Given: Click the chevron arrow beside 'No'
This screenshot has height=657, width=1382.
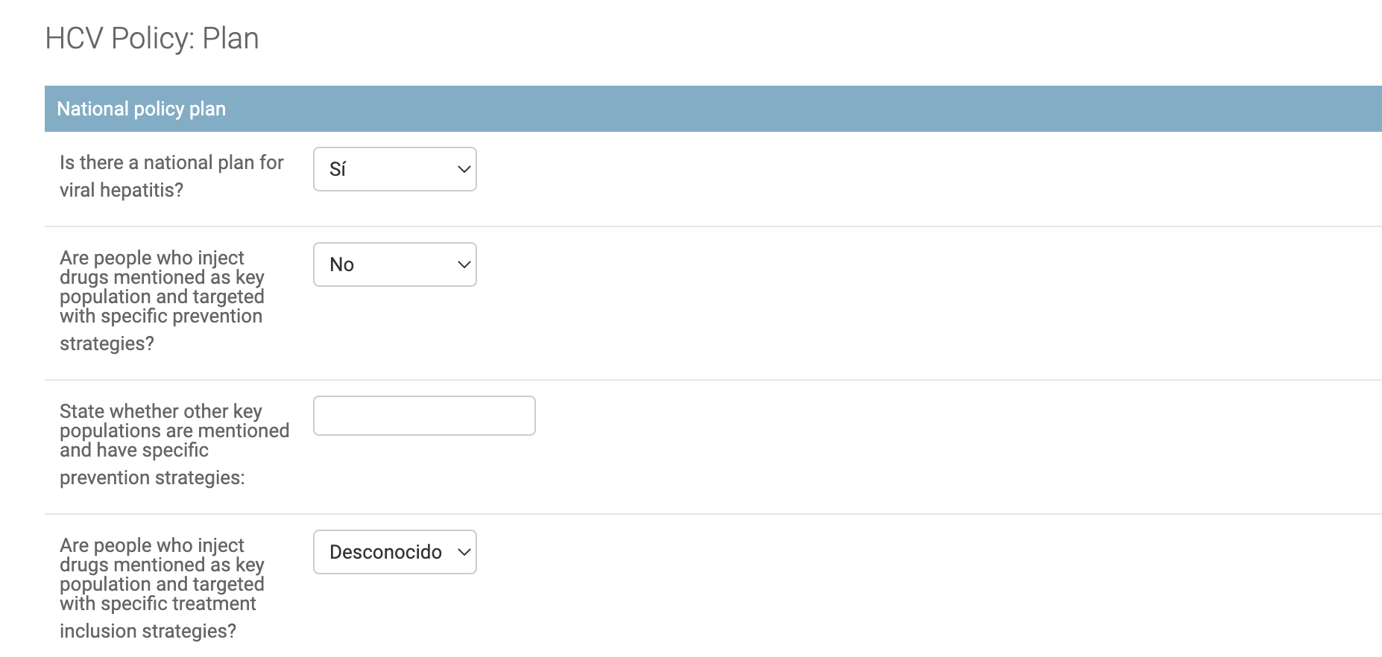Looking at the screenshot, I should click(x=464, y=264).
